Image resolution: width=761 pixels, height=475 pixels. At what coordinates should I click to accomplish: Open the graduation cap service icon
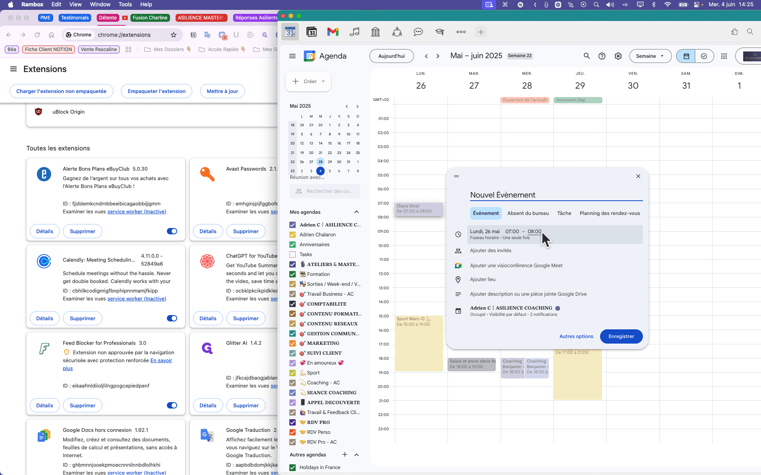(440, 32)
